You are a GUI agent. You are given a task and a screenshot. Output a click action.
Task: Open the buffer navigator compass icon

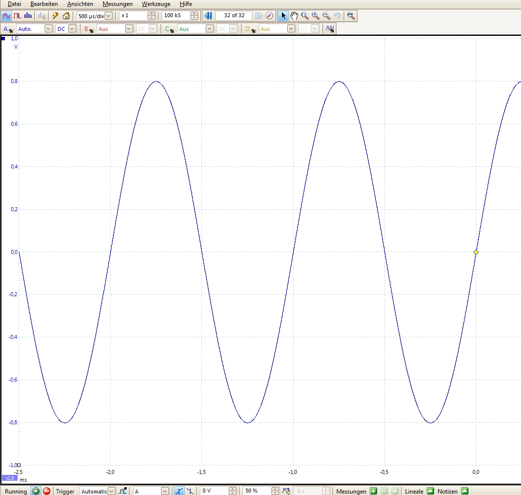click(270, 16)
